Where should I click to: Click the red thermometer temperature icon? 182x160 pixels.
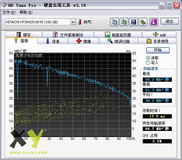point(80,22)
